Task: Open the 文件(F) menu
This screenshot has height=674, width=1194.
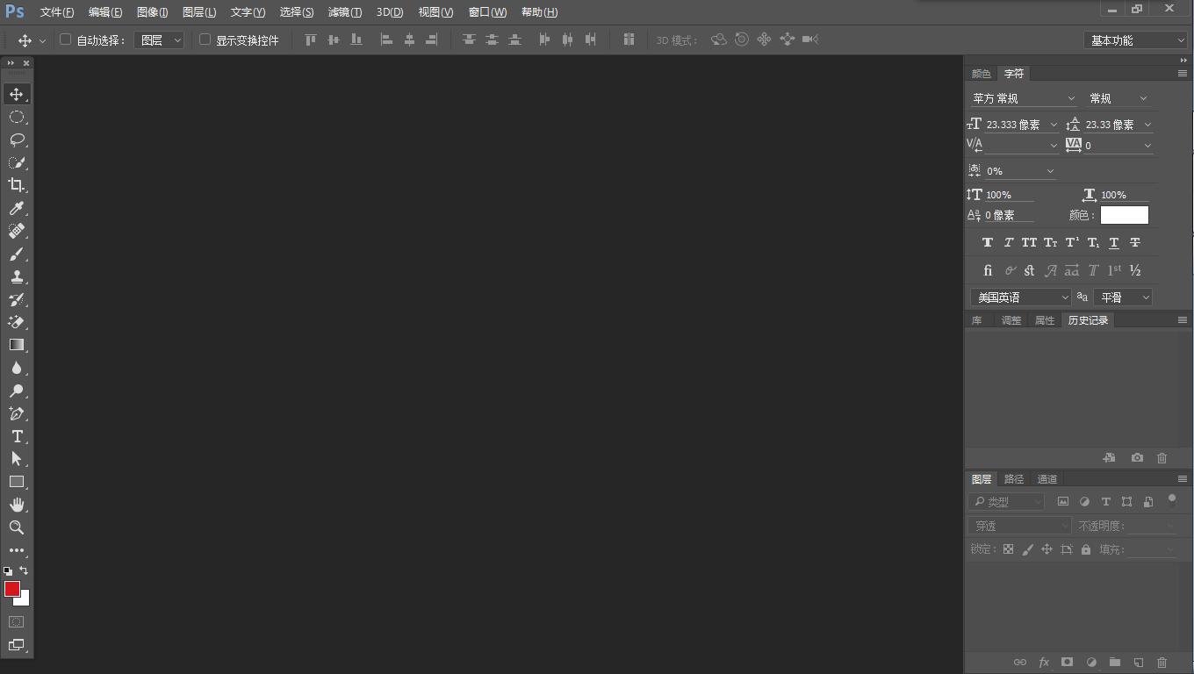Action: [x=57, y=12]
